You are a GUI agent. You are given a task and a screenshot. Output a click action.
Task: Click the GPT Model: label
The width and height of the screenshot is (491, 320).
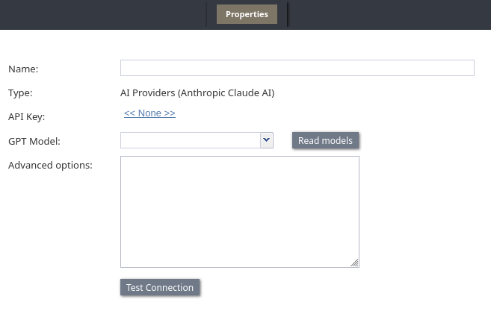(x=34, y=141)
